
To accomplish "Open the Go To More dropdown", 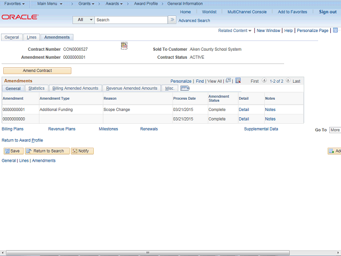I will point(335,130).
